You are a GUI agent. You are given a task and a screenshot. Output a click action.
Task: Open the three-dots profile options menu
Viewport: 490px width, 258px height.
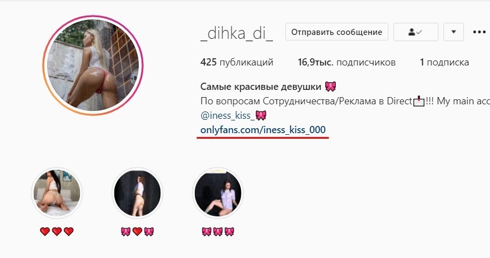[479, 32]
